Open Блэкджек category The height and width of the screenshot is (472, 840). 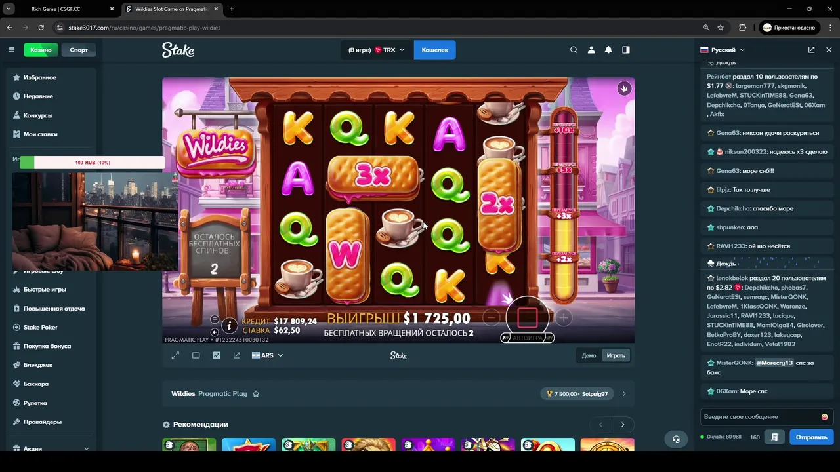pos(38,365)
